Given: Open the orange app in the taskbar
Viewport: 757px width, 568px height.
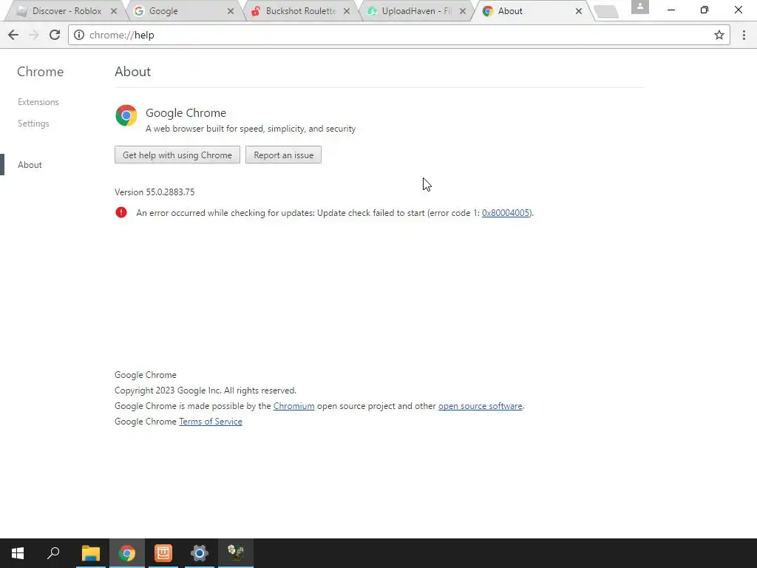Looking at the screenshot, I should (163, 553).
